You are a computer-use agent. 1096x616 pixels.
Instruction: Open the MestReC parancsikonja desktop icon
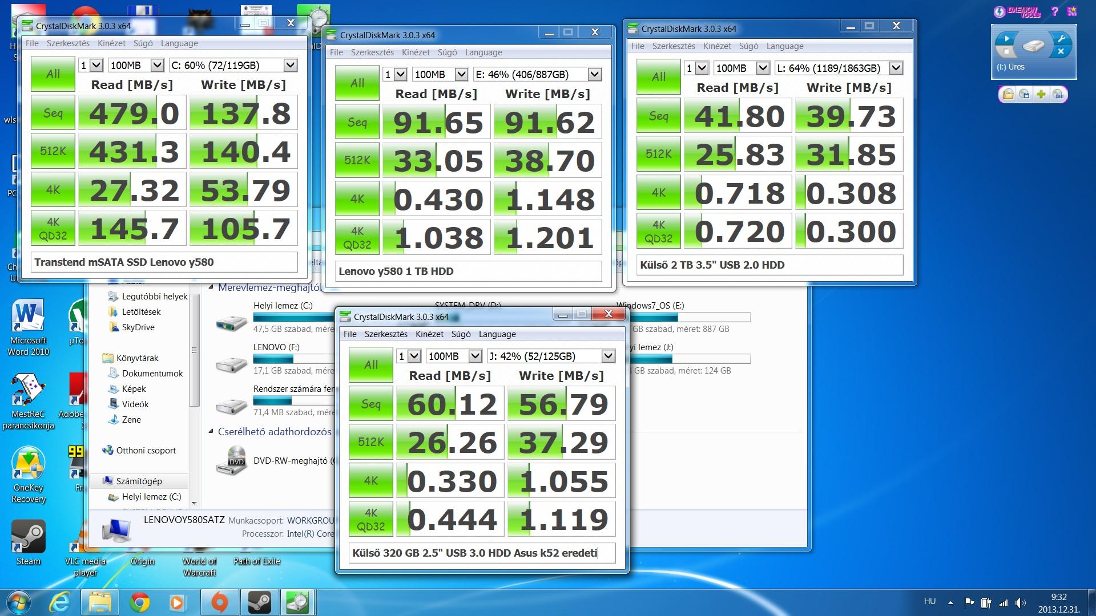point(28,402)
